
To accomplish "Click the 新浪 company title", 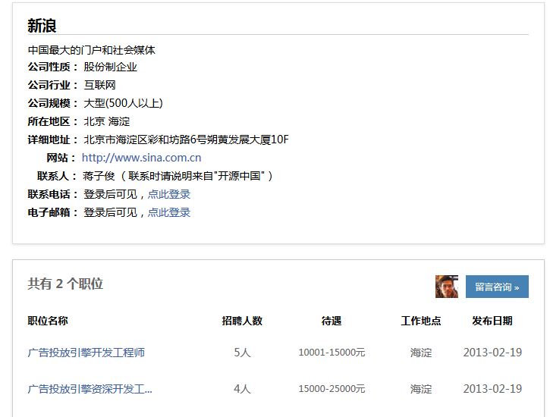I will coord(42,26).
